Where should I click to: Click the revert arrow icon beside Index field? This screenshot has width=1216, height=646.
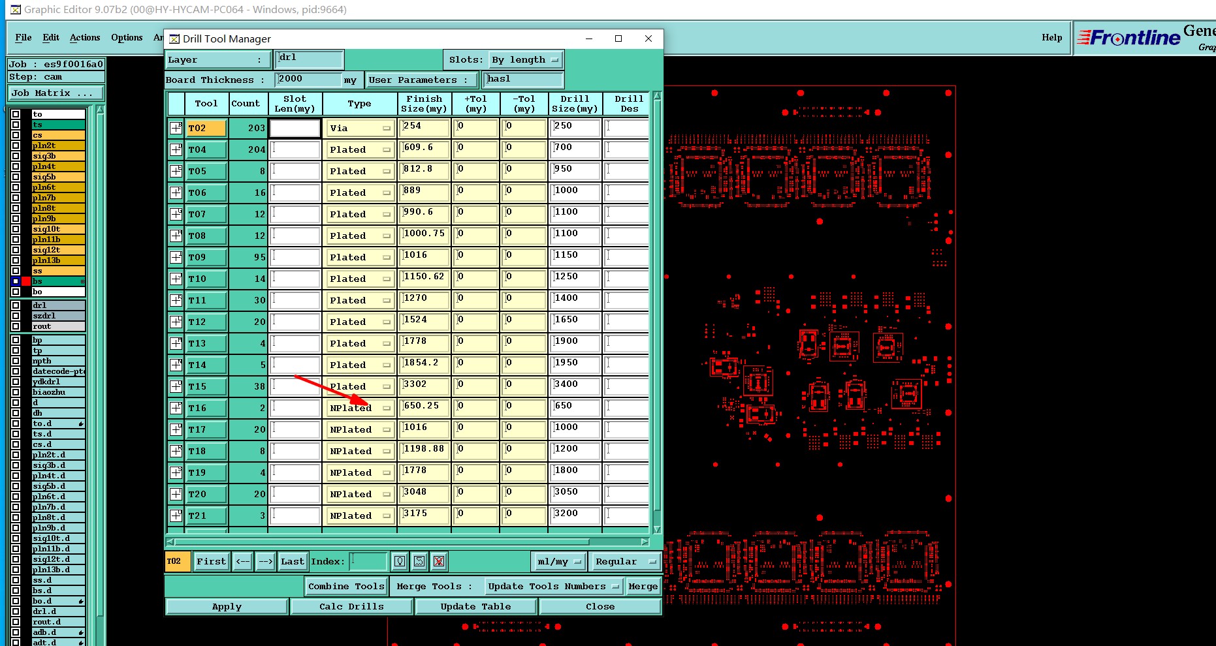click(419, 561)
